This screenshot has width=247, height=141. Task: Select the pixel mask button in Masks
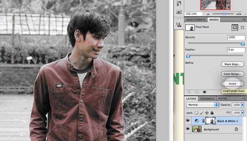coord(235,28)
